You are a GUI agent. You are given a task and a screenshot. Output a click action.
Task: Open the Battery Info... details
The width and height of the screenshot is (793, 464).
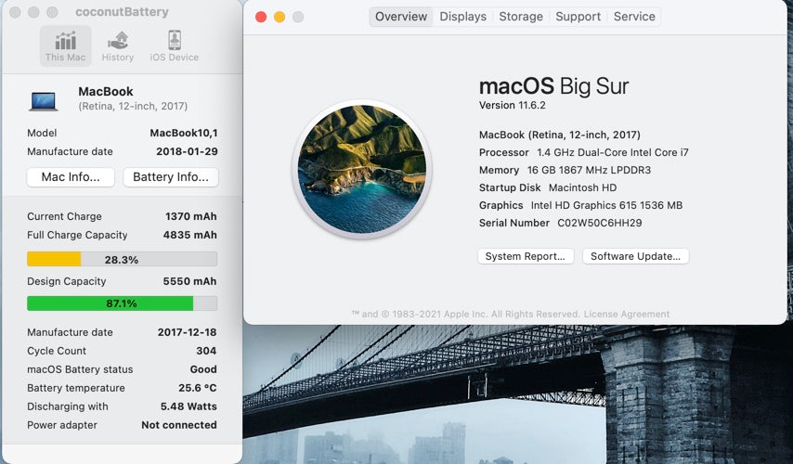pyautogui.click(x=171, y=177)
